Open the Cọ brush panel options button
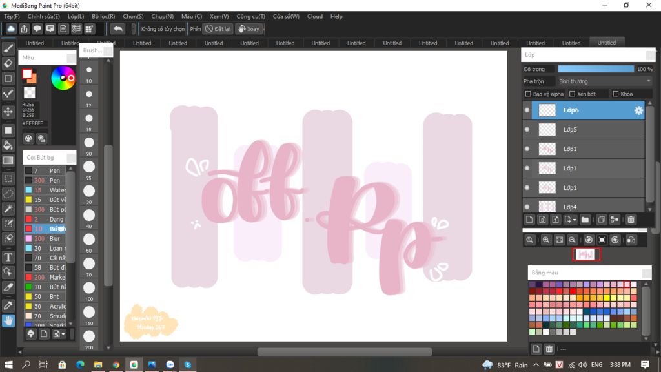Screen dimensions: 661x372 click(71, 158)
